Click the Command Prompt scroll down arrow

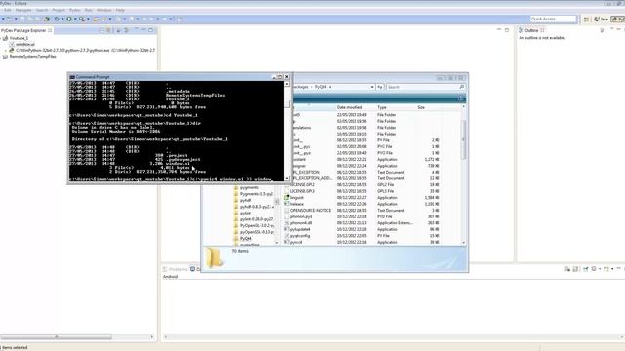pos(286,178)
